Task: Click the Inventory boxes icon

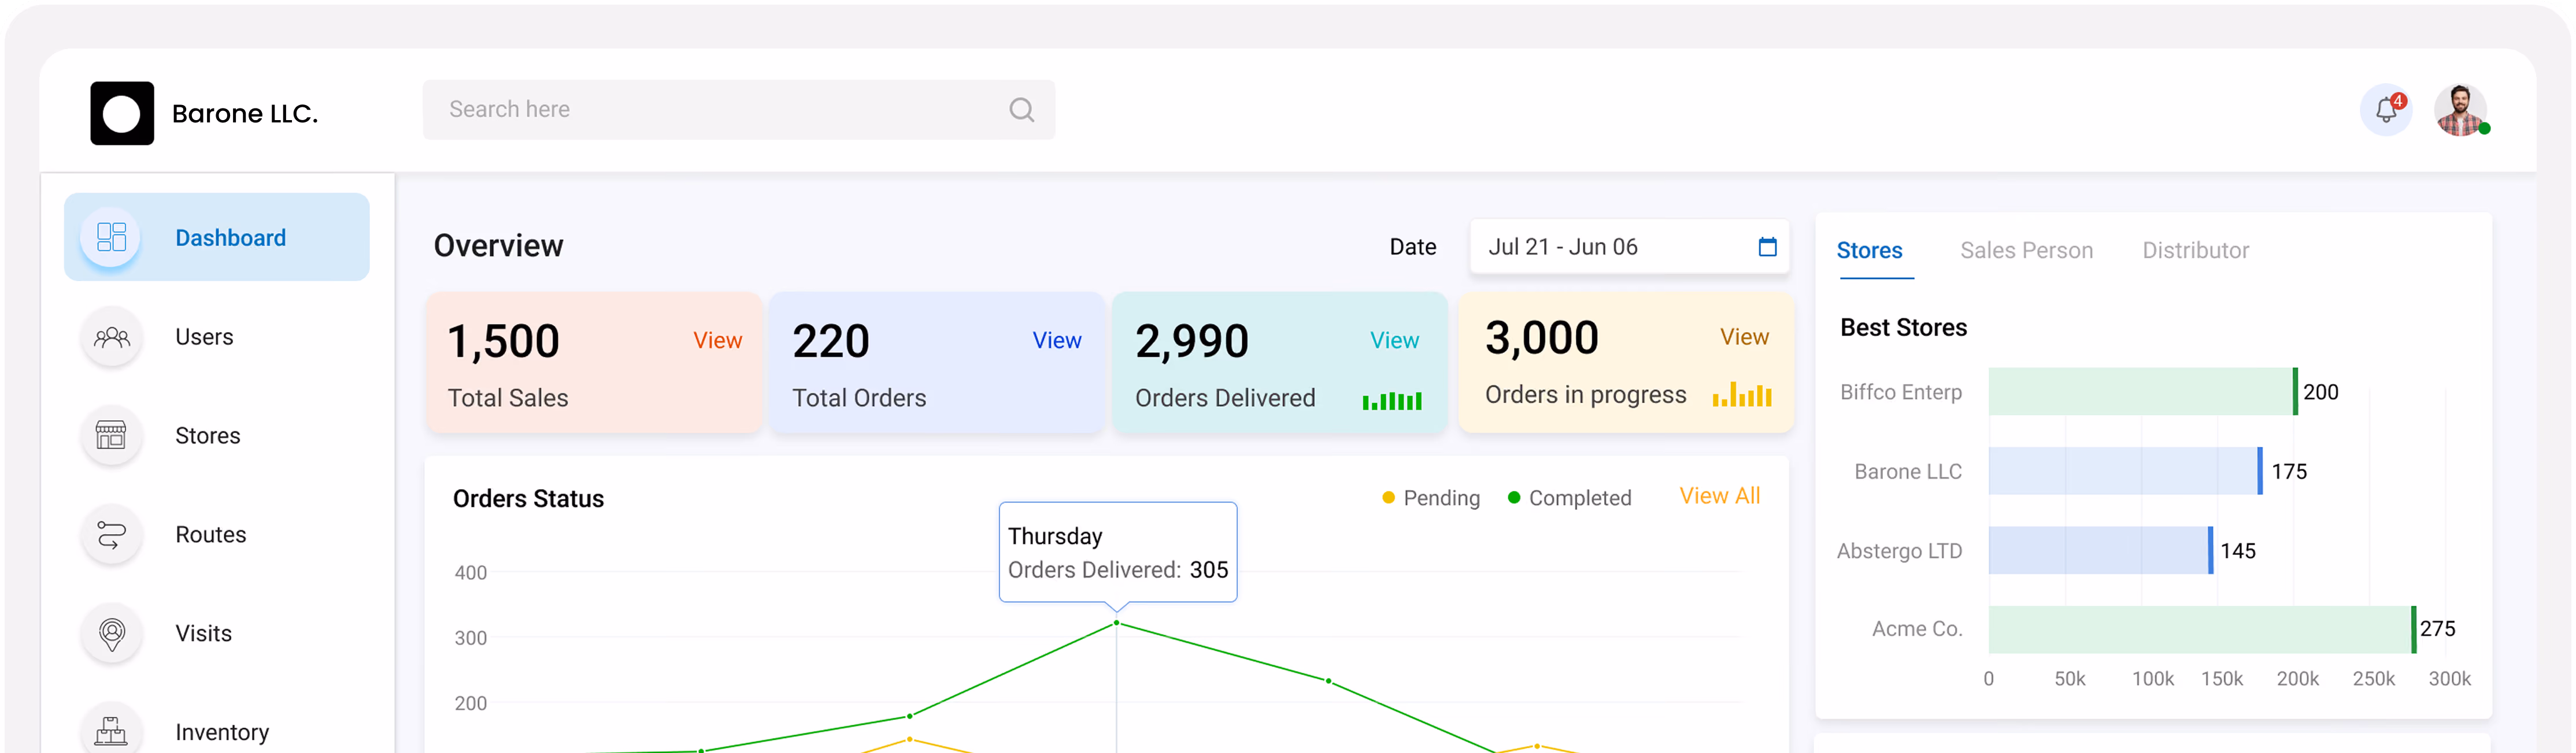Action: [x=111, y=731]
